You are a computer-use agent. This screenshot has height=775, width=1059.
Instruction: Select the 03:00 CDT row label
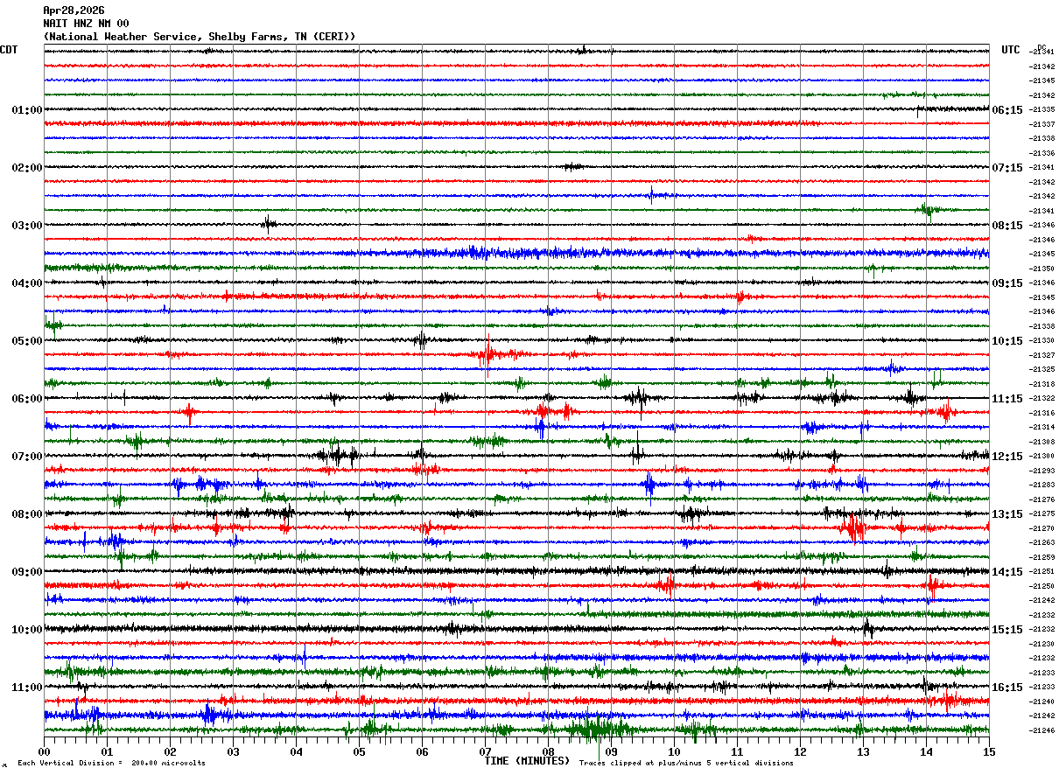pos(27,226)
